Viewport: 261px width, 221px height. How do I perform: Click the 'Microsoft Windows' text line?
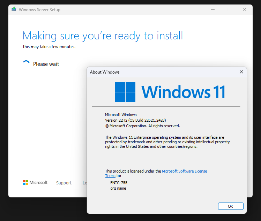(121, 115)
